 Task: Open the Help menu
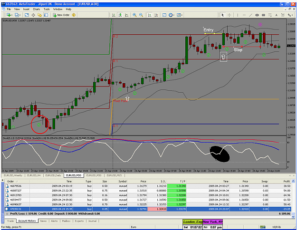pos(68,9)
